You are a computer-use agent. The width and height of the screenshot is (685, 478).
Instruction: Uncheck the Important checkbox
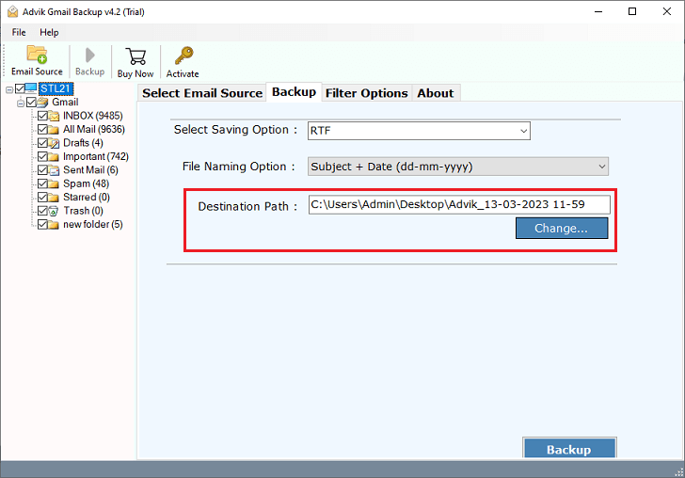tap(42, 156)
